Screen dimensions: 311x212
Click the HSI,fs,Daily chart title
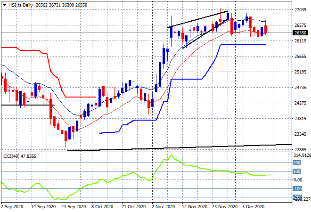tap(20, 5)
